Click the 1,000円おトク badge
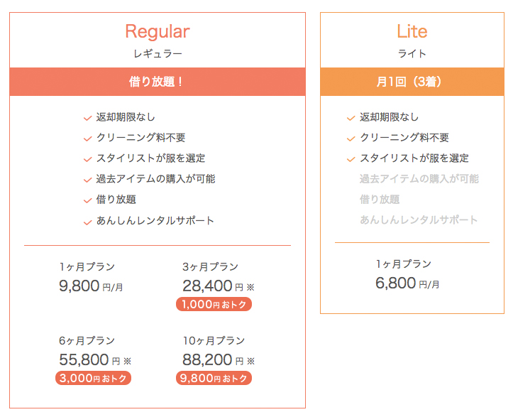The height and width of the screenshot is (417, 513). pos(214,304)
